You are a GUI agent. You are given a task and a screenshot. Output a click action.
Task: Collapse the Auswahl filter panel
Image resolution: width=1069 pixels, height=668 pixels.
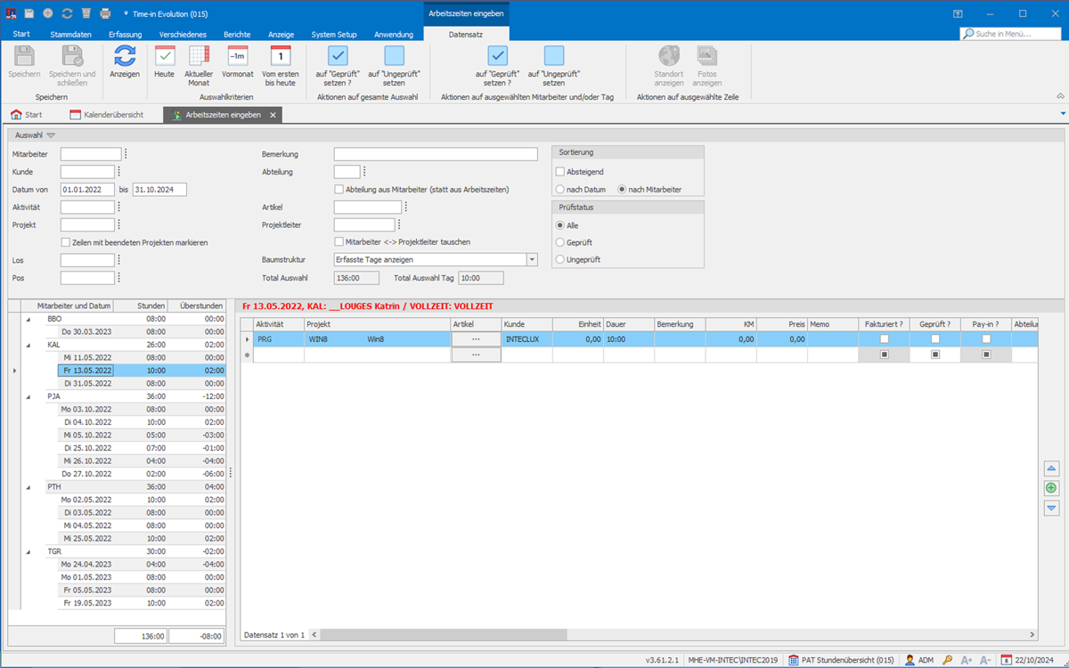[x=51, y=135]
